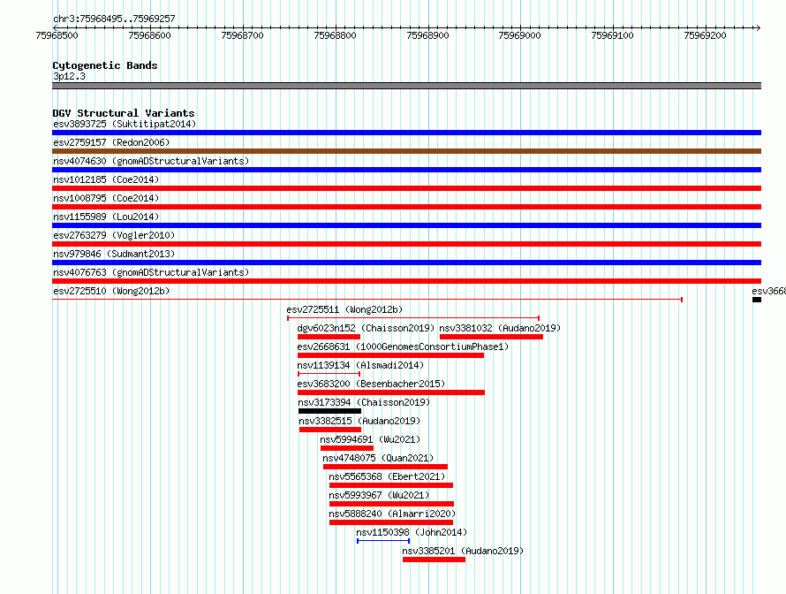
Task: Select dgv6023n152 (Chaisson2019) label
Action: (x=366, y=328)
